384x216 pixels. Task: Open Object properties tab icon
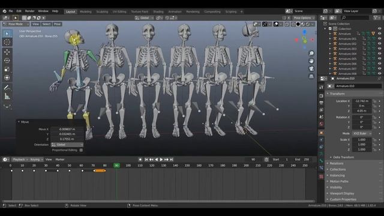[x=322, y=133]
